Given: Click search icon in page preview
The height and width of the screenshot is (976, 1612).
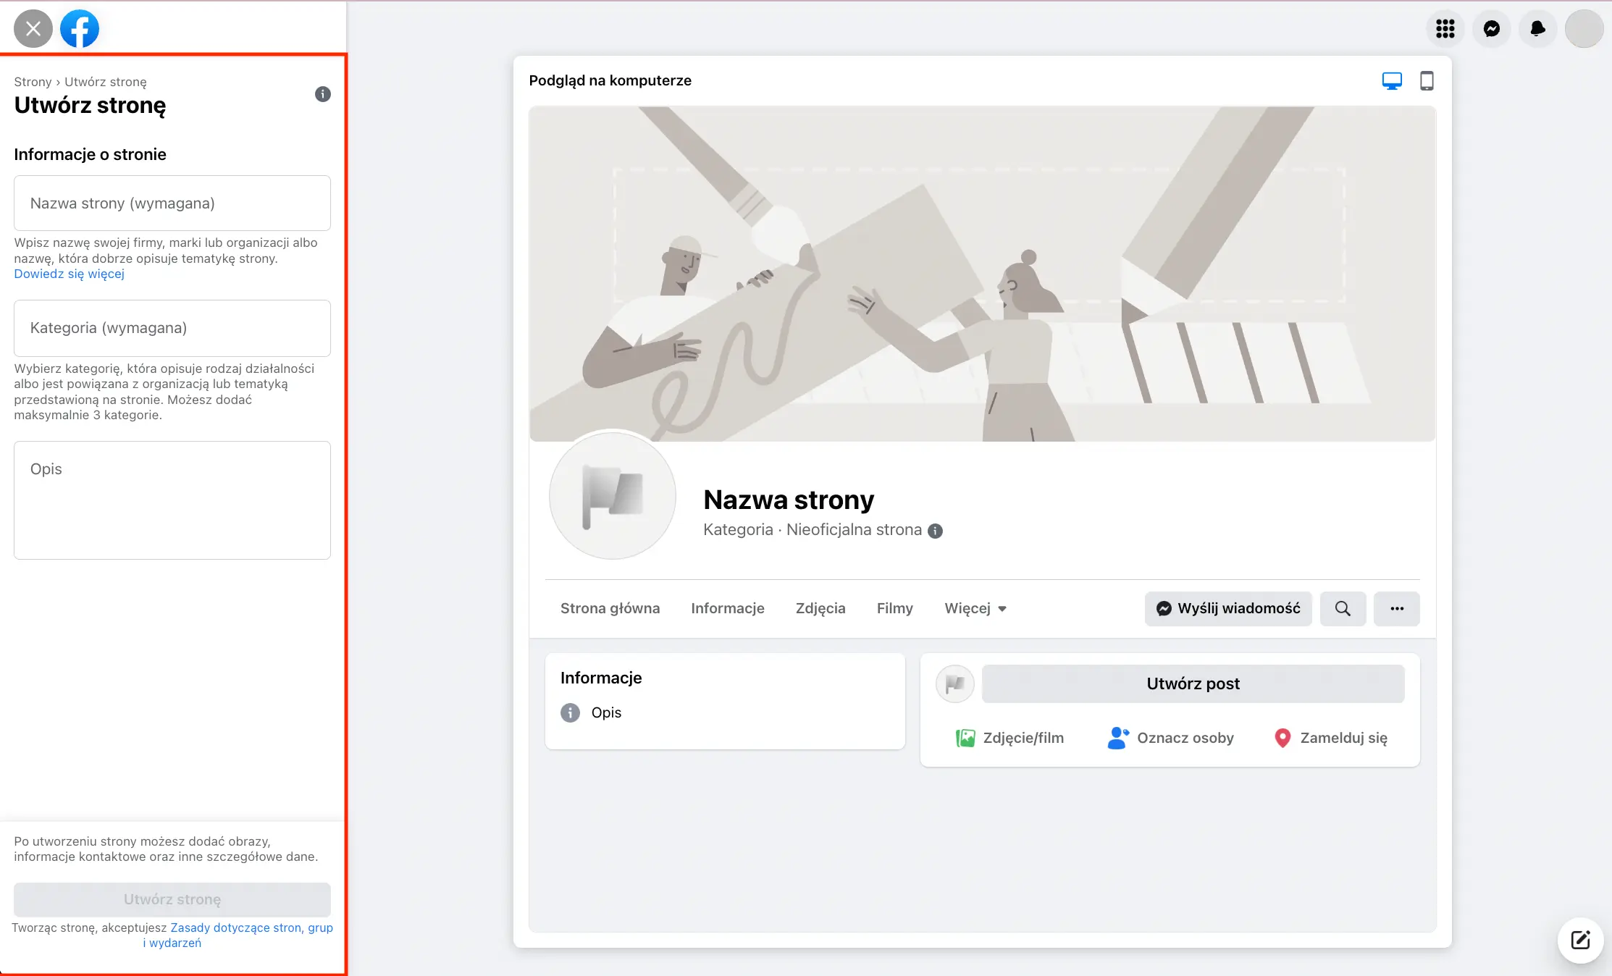Looking at the screenshot, I should click(x=1343, y=609).
